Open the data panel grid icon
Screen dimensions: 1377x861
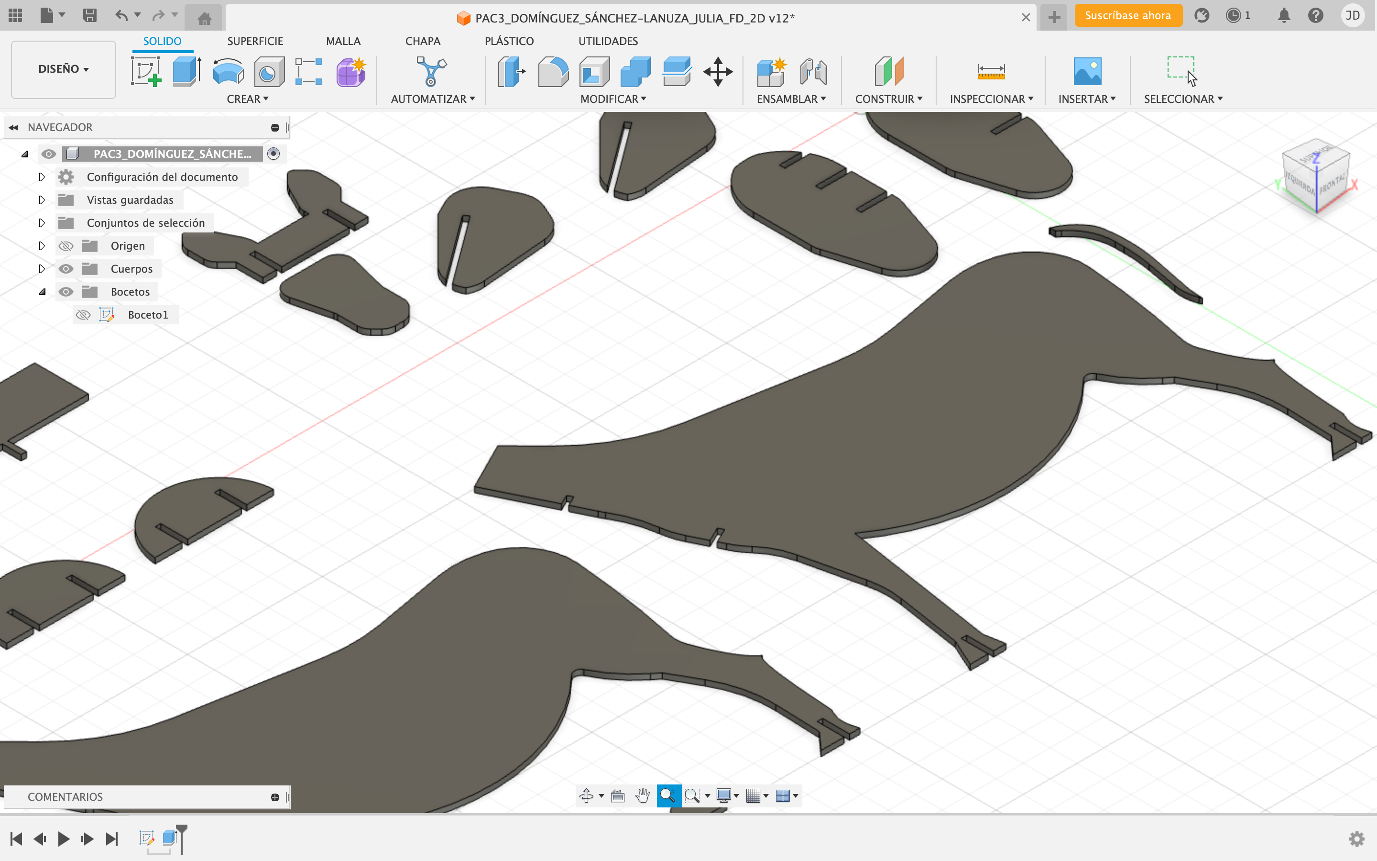point(15,15)
